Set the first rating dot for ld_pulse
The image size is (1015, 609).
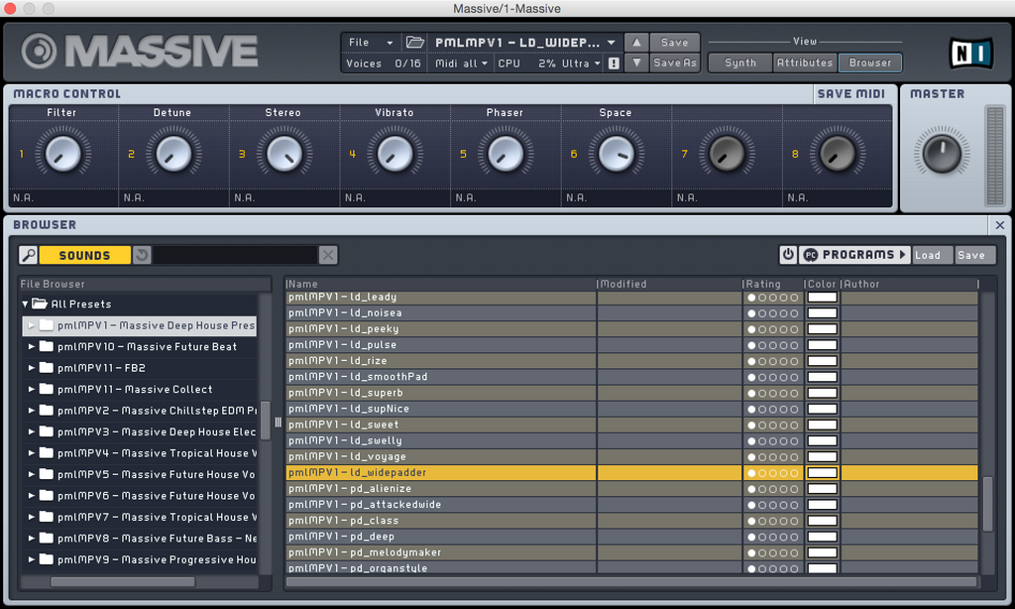(x=751, y=345)
